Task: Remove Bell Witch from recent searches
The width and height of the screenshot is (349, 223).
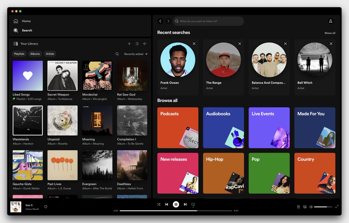Action: coord(331,44)
